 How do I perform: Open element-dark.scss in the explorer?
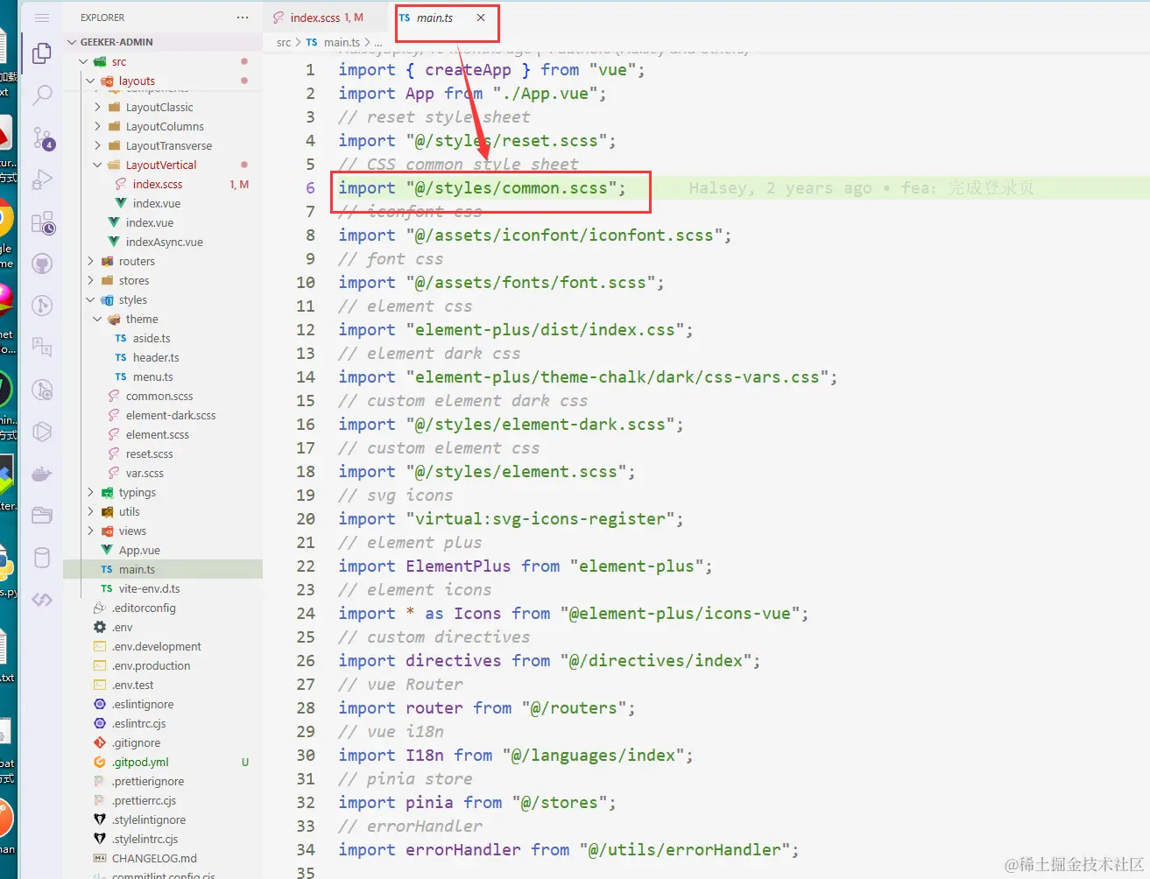tap(171, 415)
